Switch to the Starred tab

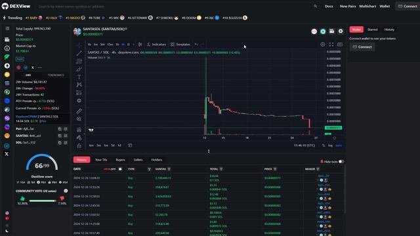click(x=372, y=29)
